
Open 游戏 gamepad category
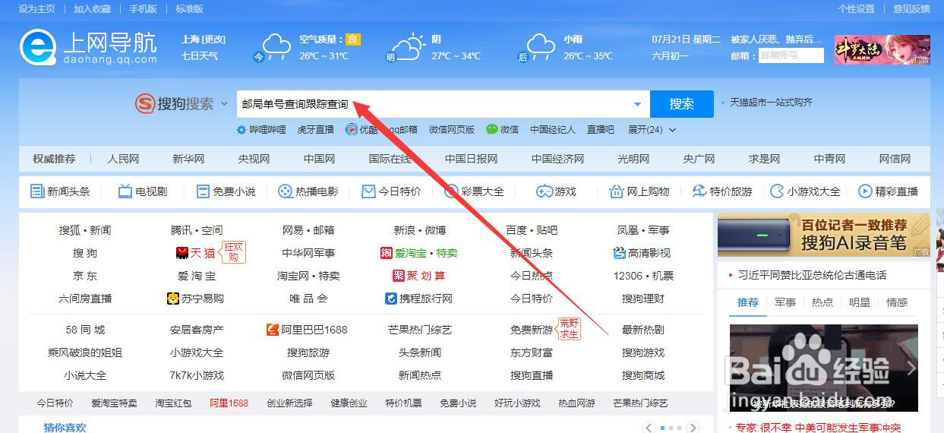point(544,191)
